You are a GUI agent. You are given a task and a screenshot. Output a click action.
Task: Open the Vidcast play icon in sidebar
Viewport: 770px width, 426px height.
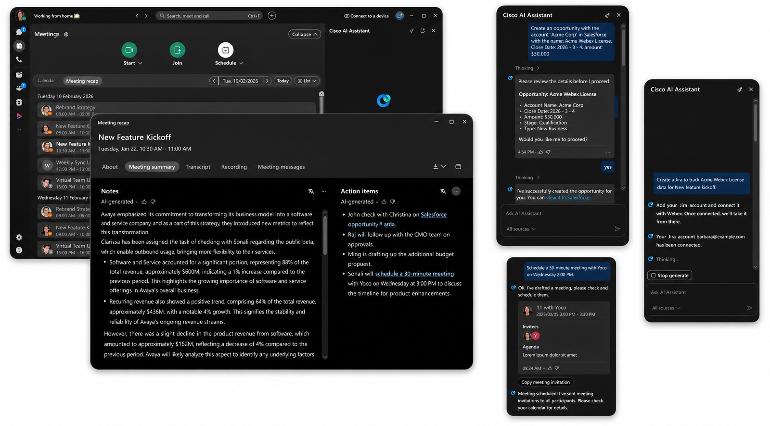coord(19,116)
